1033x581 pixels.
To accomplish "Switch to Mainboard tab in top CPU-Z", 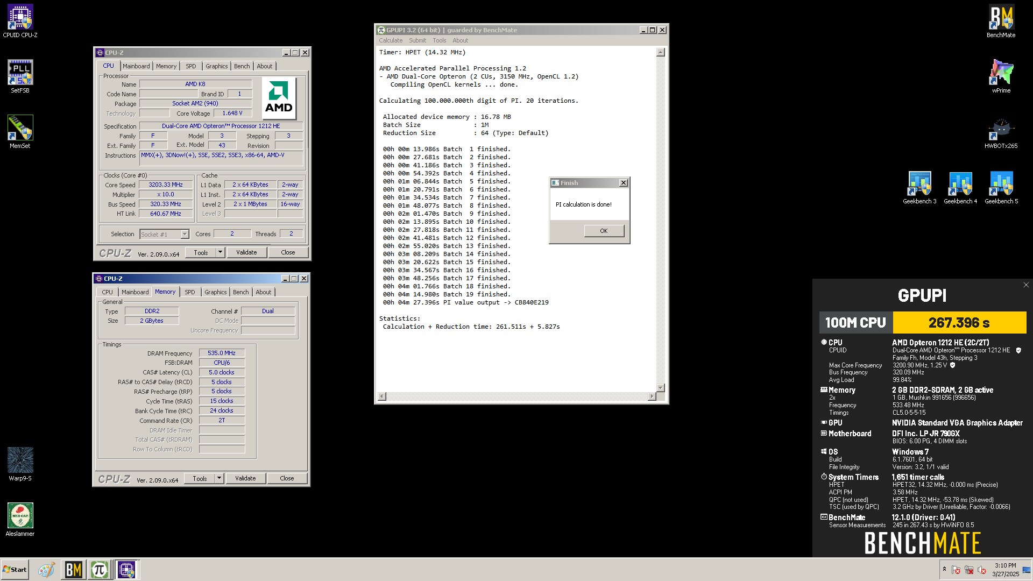I will (x=136, y=66).
